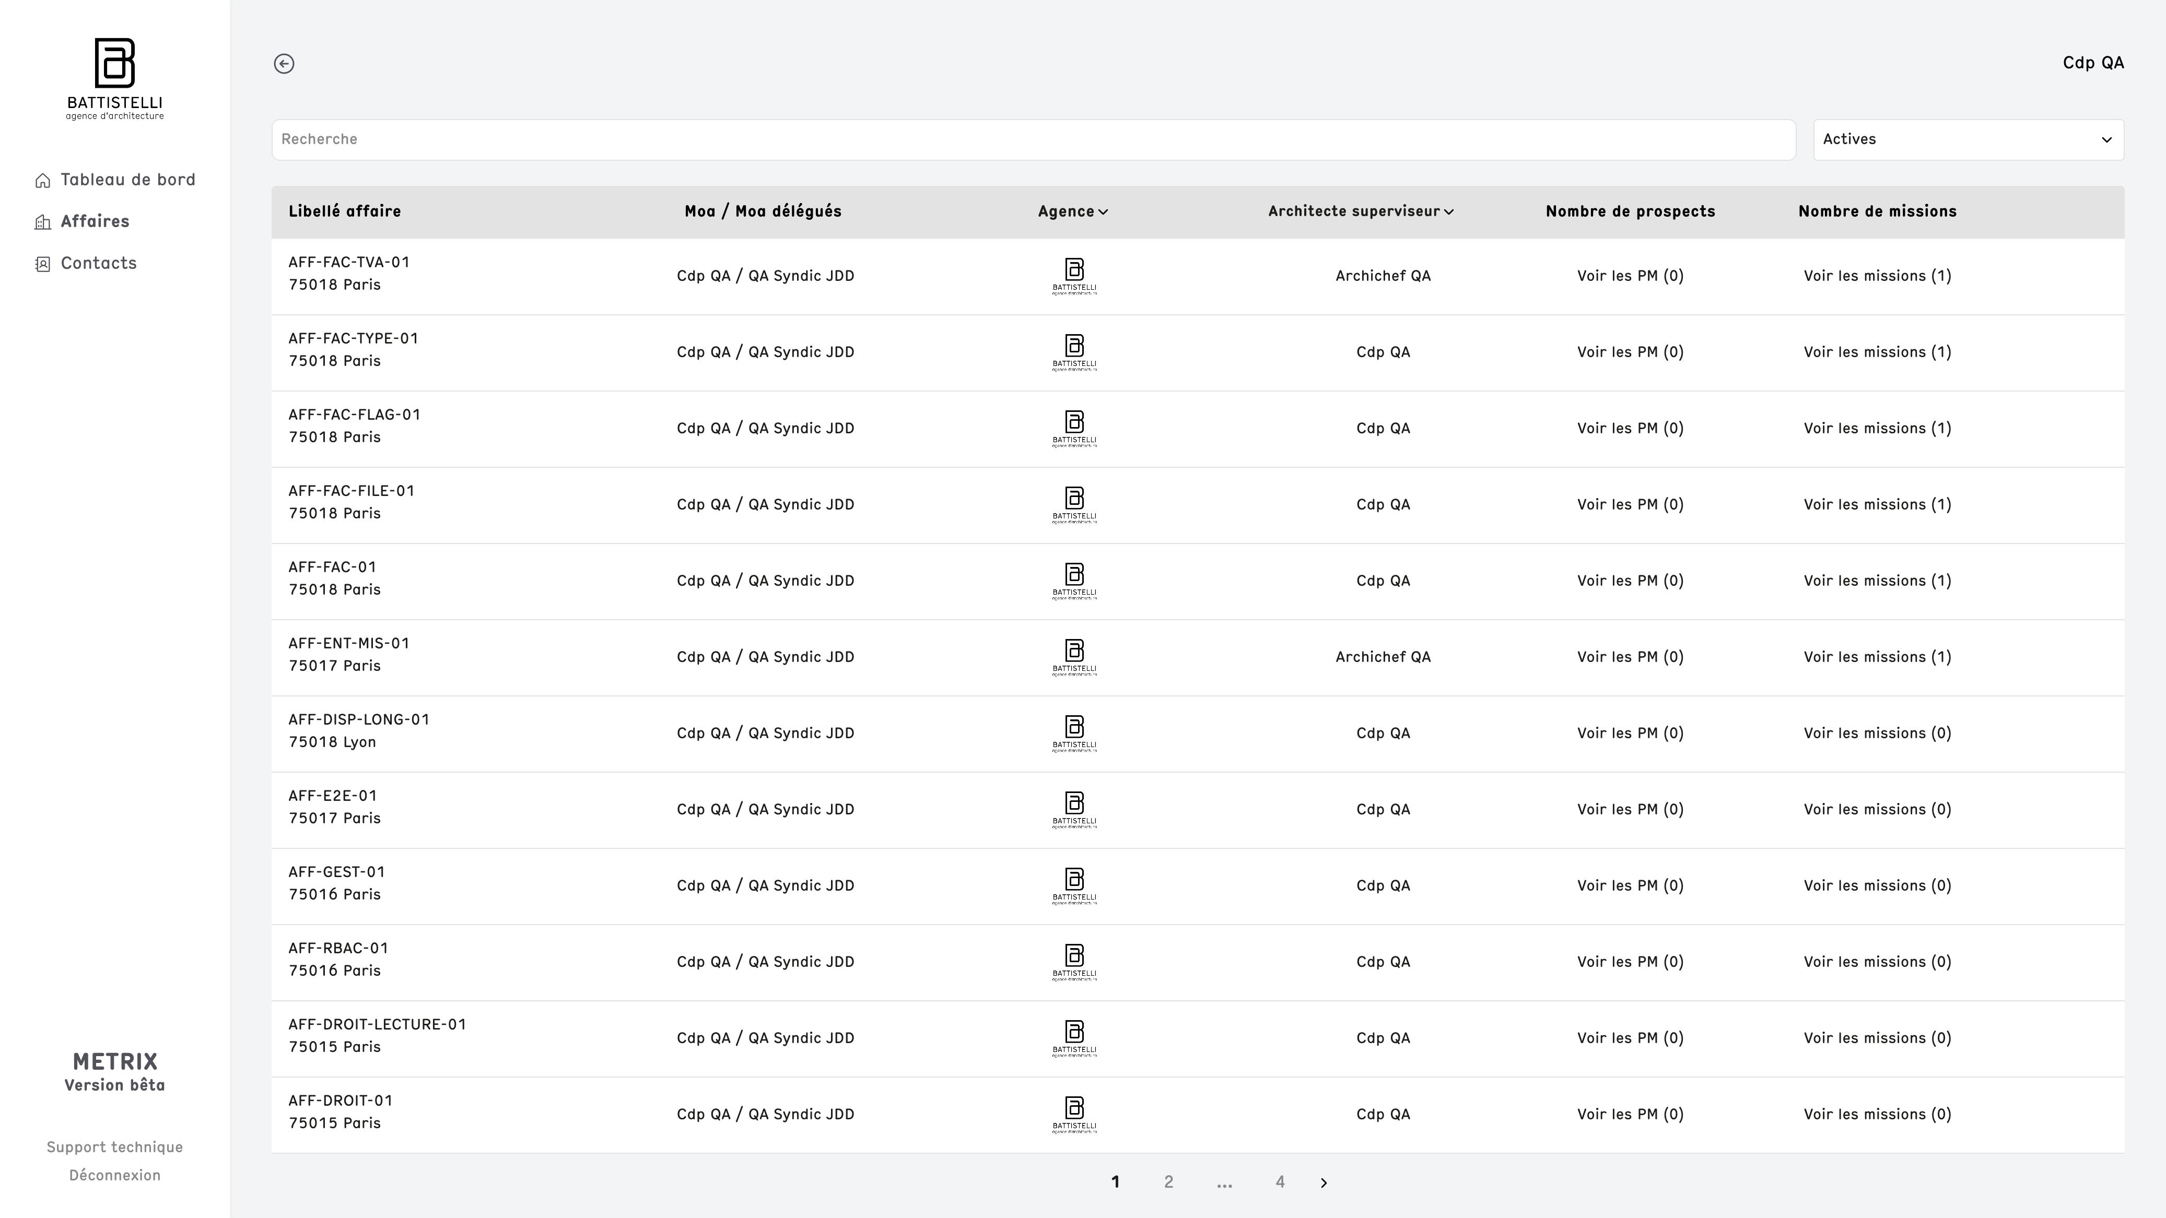This screenshot has width=2166, height=1218.
Task: Click agency logo in AFF-GEST-01 row
Action: 1074,886
